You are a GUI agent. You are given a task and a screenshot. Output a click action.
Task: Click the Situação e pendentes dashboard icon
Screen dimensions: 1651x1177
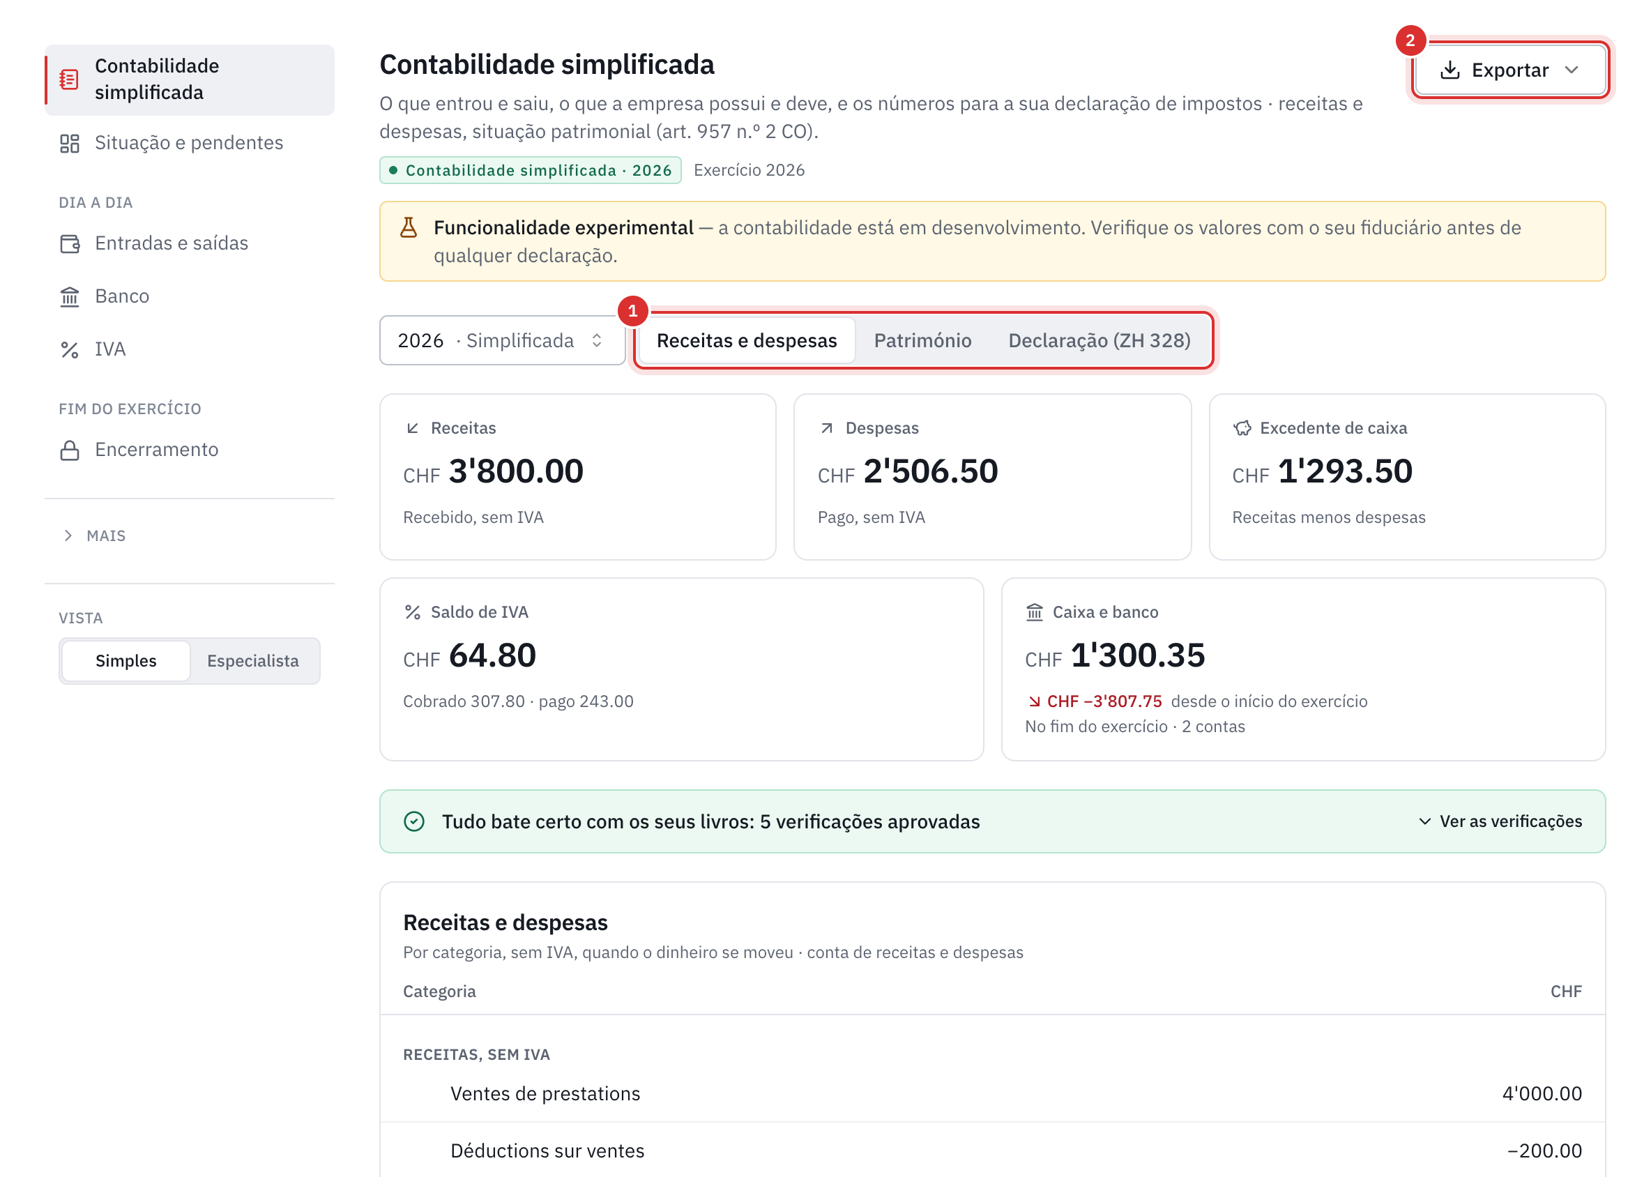[x=69, y=143]
